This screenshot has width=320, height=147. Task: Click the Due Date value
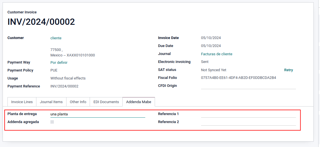coord(211,46)
